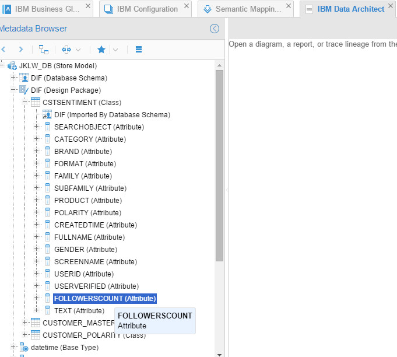Click the tree scrollbar down arrow

[220, 355]
